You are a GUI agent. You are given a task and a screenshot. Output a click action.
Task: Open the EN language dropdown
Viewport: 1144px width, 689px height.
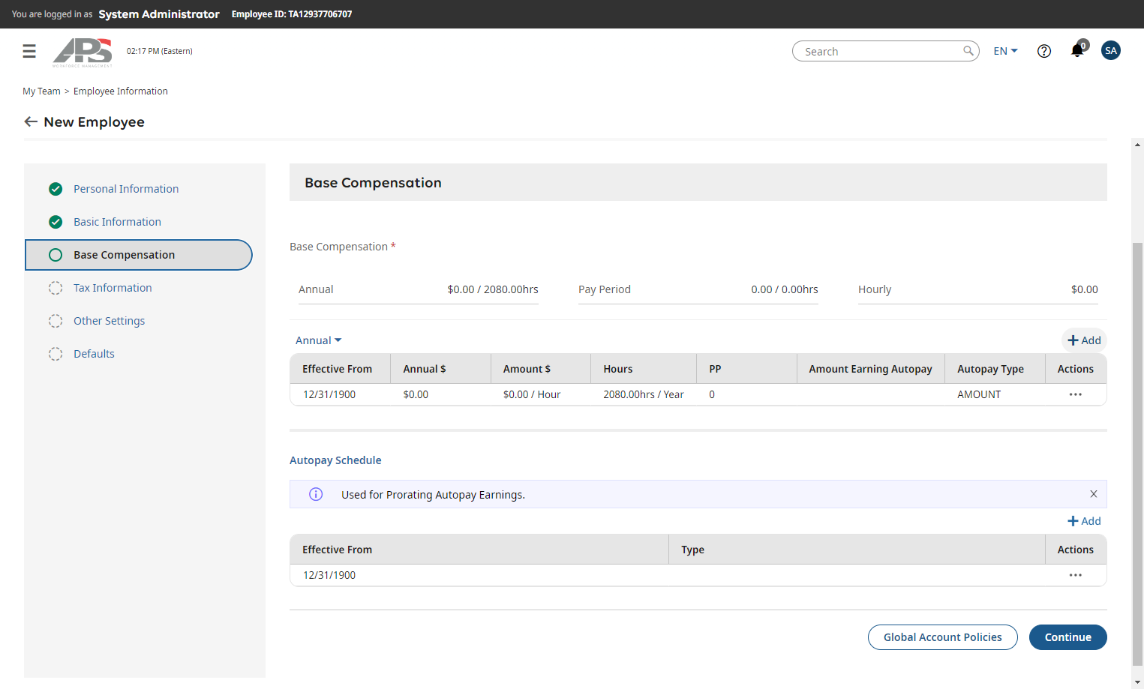click(x=1005, y=51)
